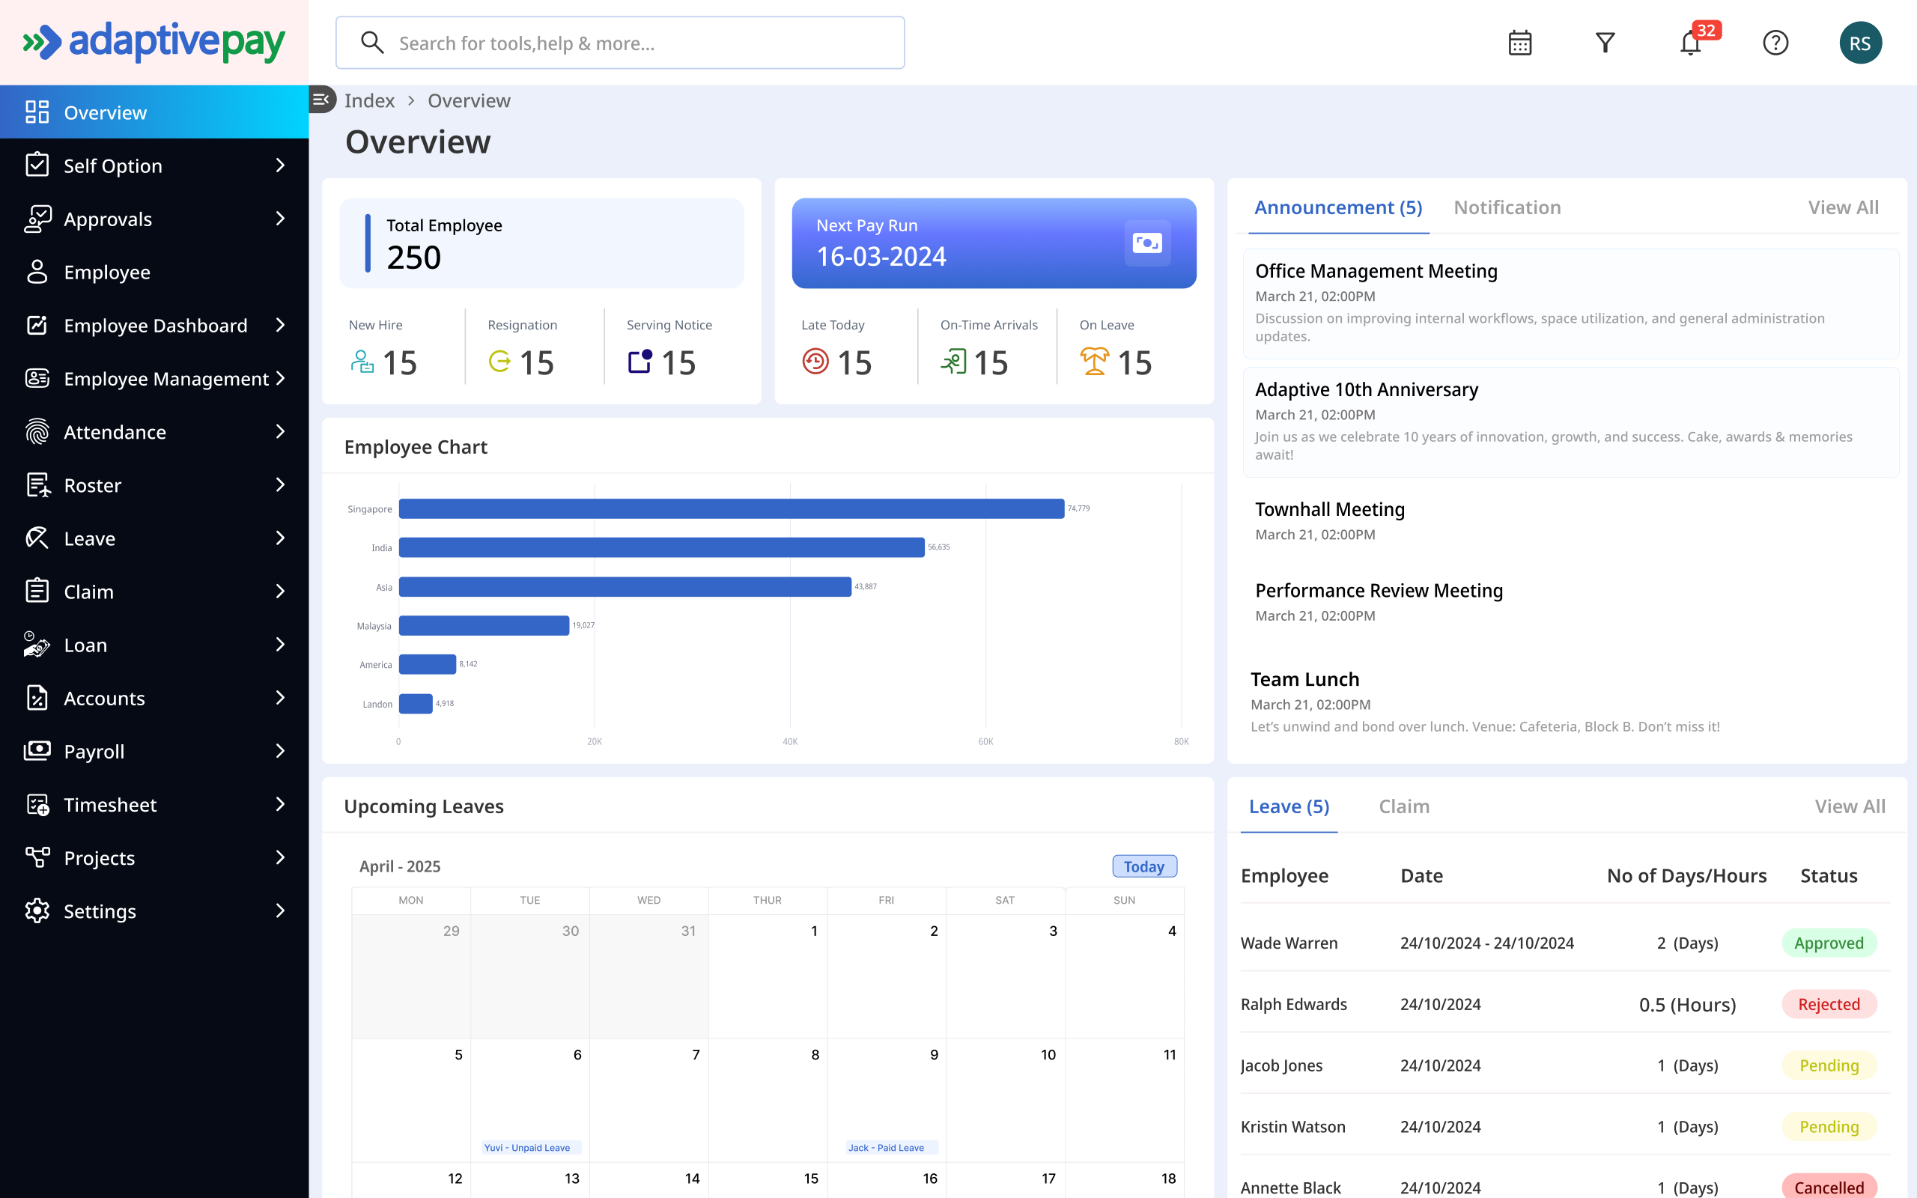The height and width of the screenshot is (1198, 1917).
Task: Click the Index breadcrumb link
Action: [369, 100]
